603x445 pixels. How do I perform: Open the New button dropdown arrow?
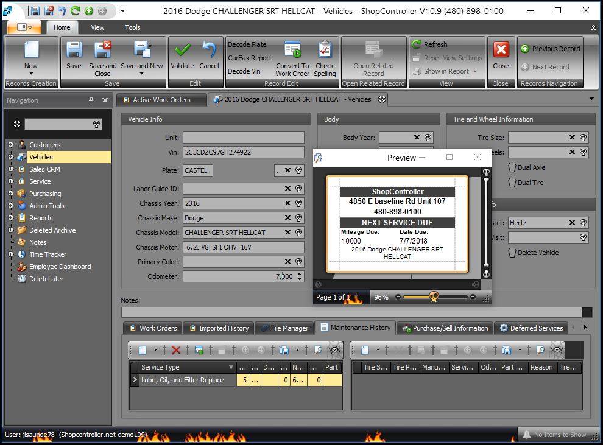coord(31,74)
